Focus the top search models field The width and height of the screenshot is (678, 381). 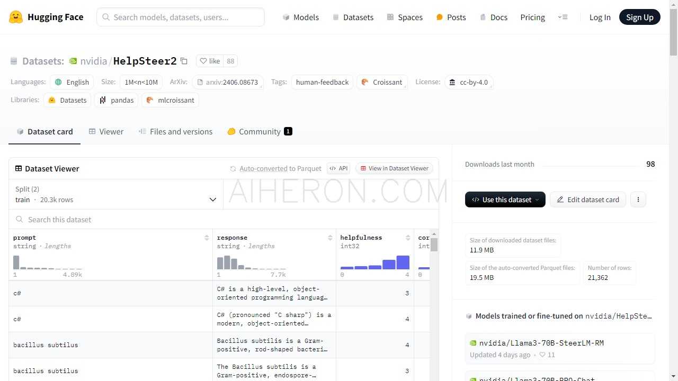(181, 17)
